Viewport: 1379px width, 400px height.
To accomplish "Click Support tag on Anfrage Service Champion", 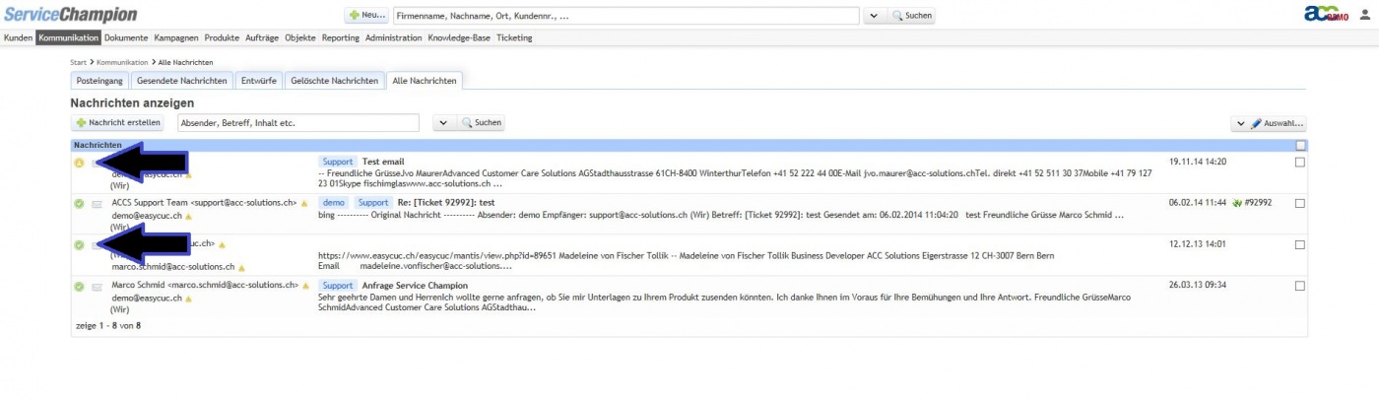I will click(x=338, y=286).
